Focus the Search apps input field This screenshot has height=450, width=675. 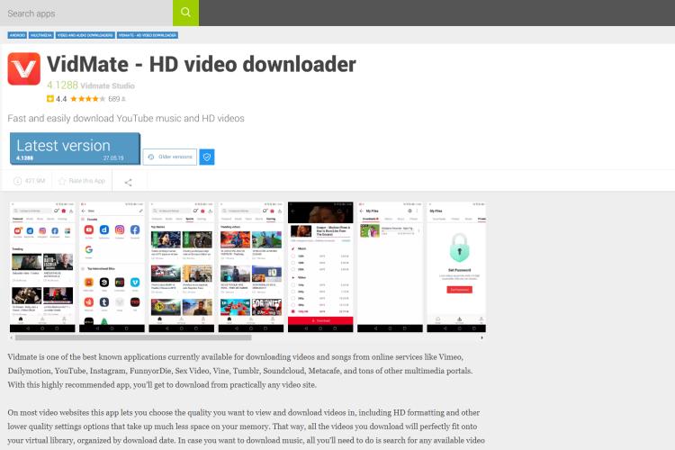click(86, 13)
